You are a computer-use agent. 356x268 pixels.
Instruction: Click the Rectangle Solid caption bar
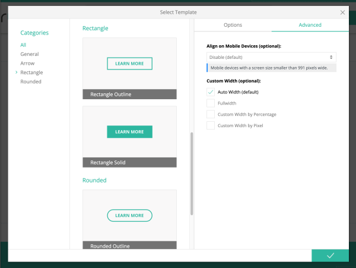(x=129, y=163)
